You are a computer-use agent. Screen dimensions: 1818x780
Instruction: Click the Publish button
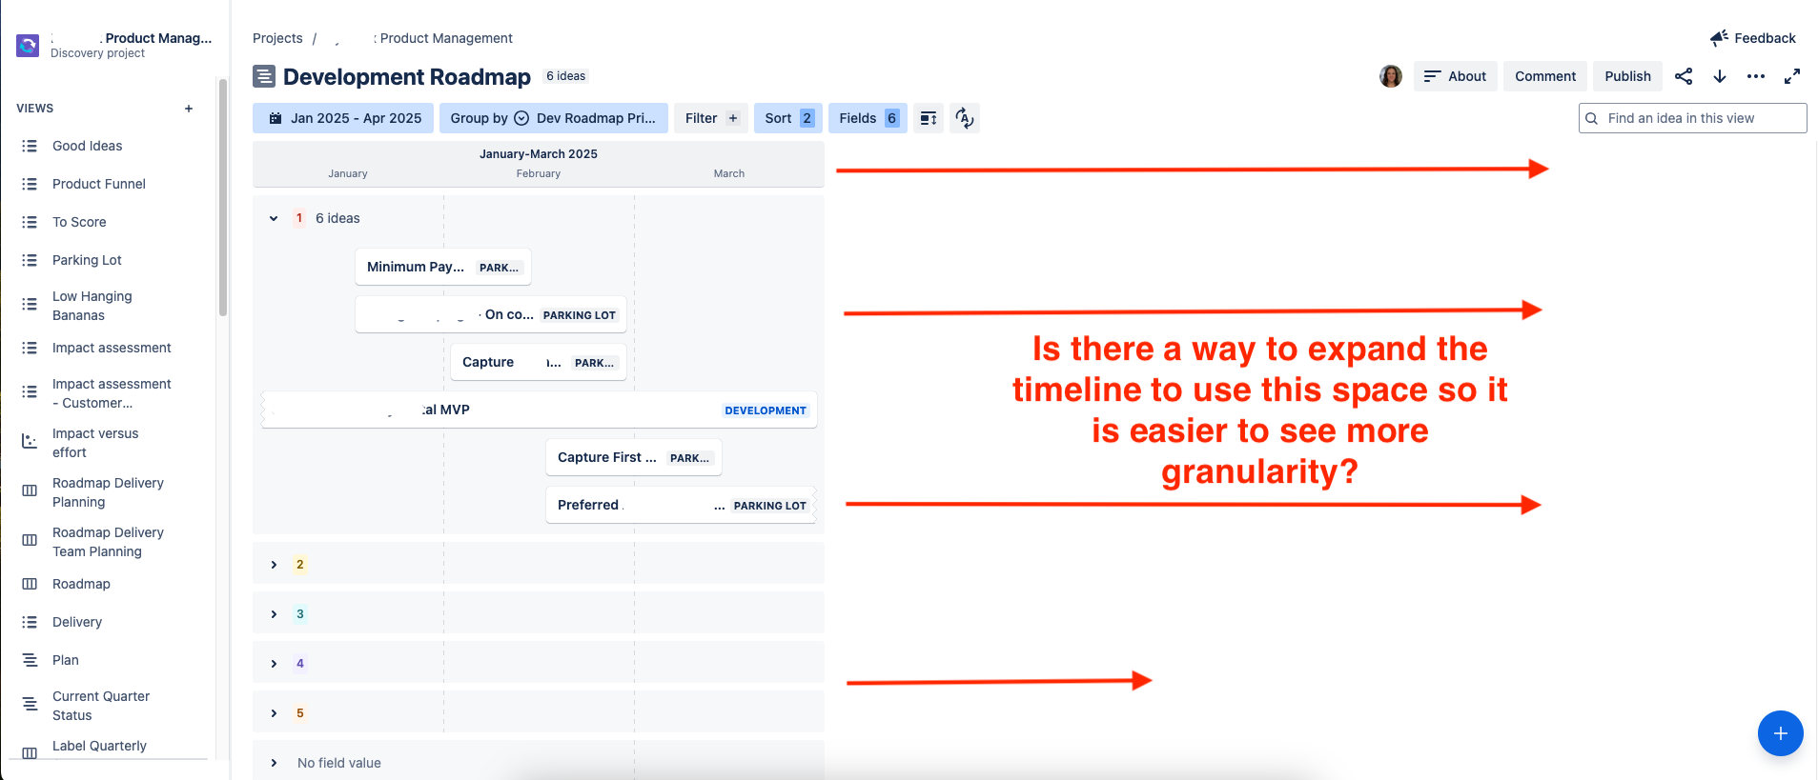1627,76
